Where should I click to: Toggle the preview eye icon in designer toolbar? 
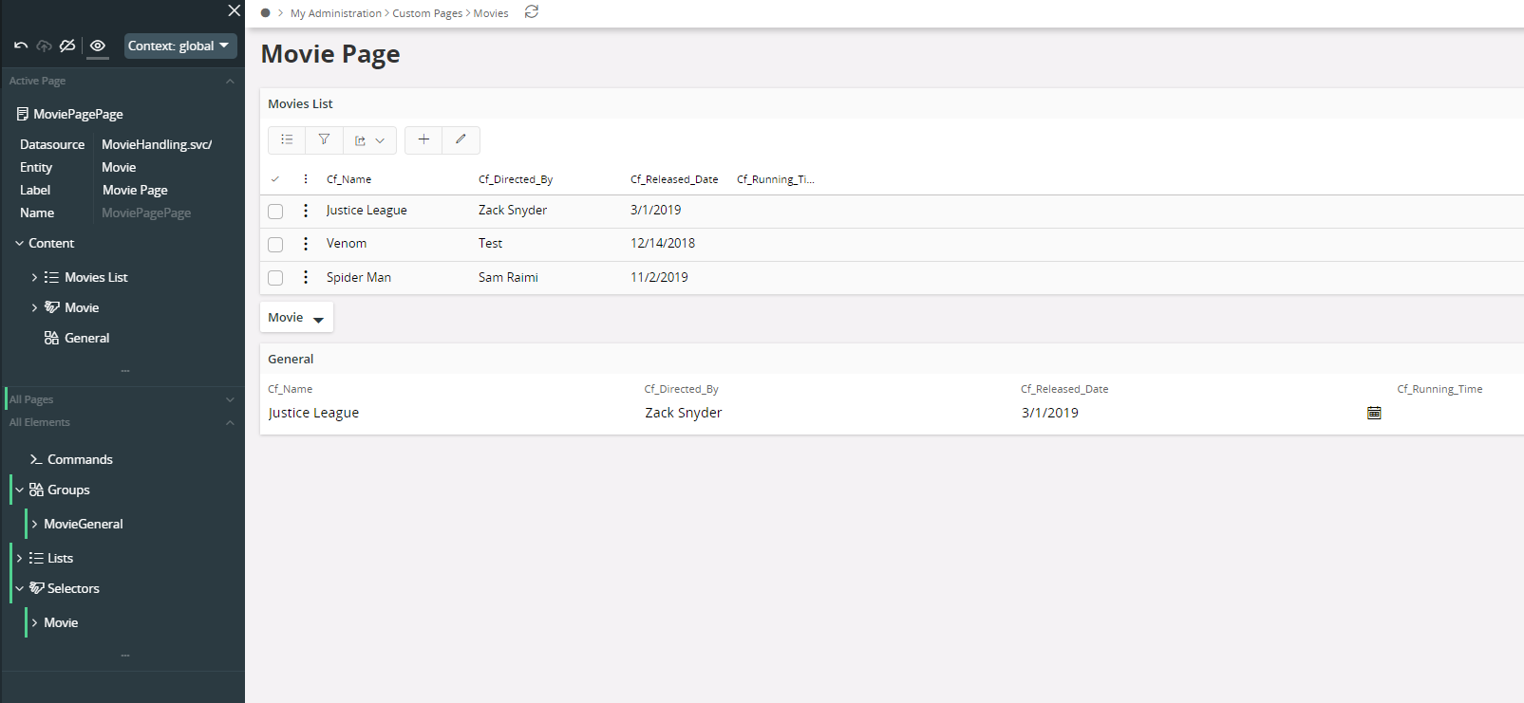(x=98, y=46)
